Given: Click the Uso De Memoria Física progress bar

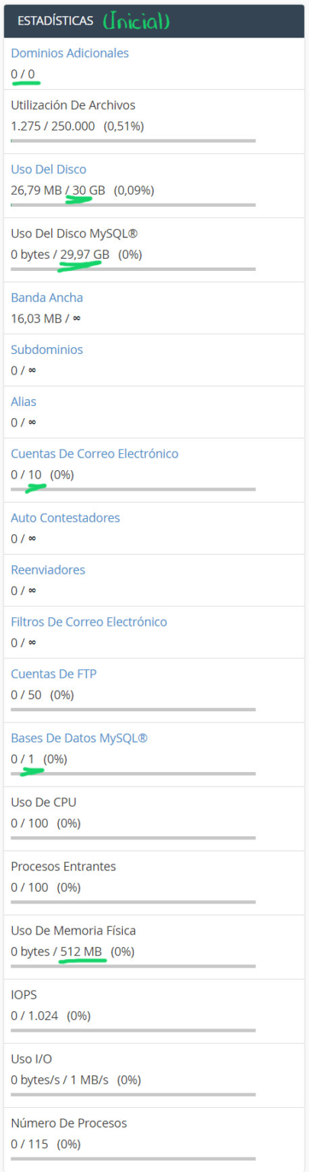Looking at the screenshot, I should pyautogui.click(x=134, y=966).
